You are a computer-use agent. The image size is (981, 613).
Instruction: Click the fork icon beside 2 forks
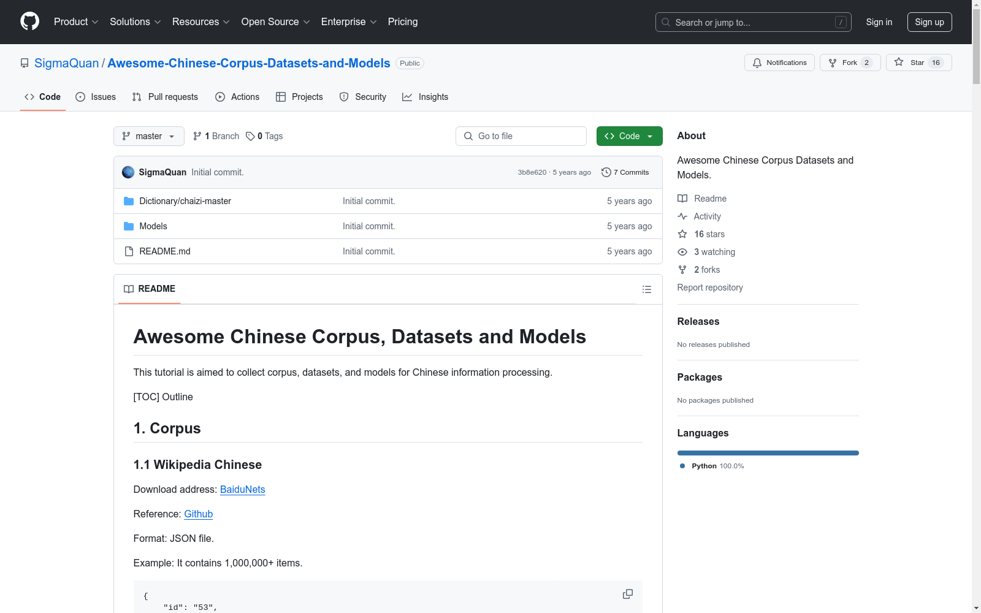click(682, 270)
